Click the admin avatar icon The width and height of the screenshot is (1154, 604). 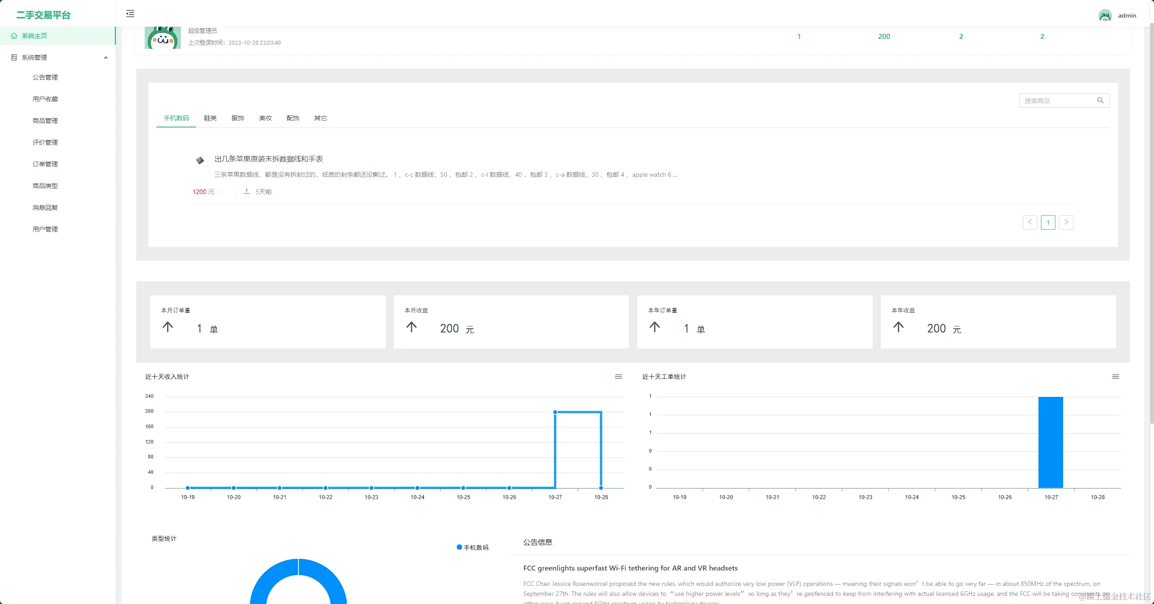point(1105,15)
